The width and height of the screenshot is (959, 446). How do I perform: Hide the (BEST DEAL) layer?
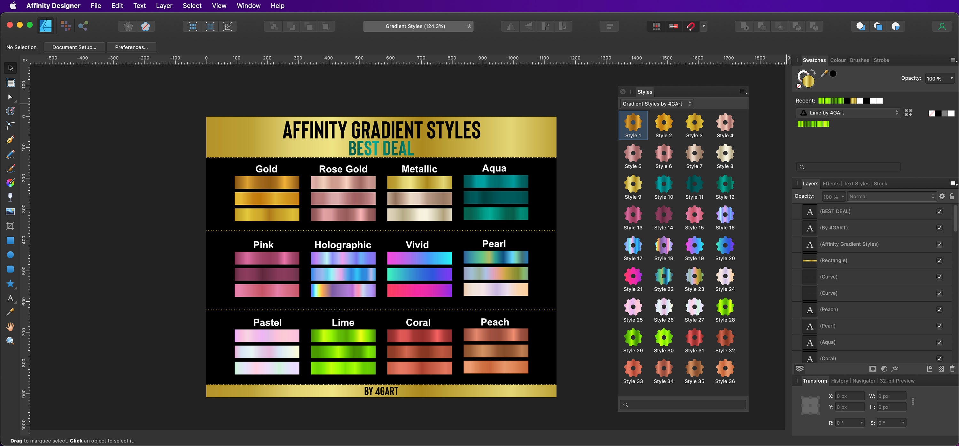point(940,211)
